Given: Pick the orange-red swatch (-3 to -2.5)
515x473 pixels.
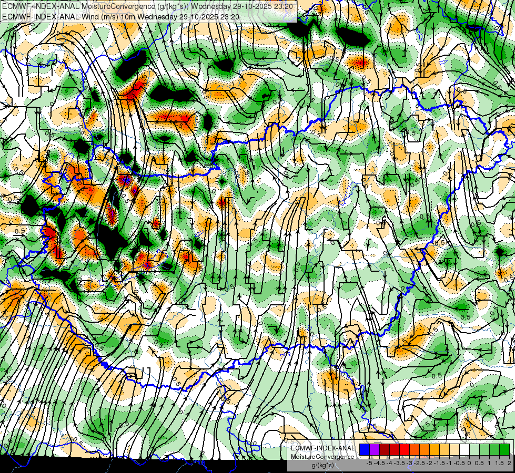Looking at the screenshot, I should 415,449.
